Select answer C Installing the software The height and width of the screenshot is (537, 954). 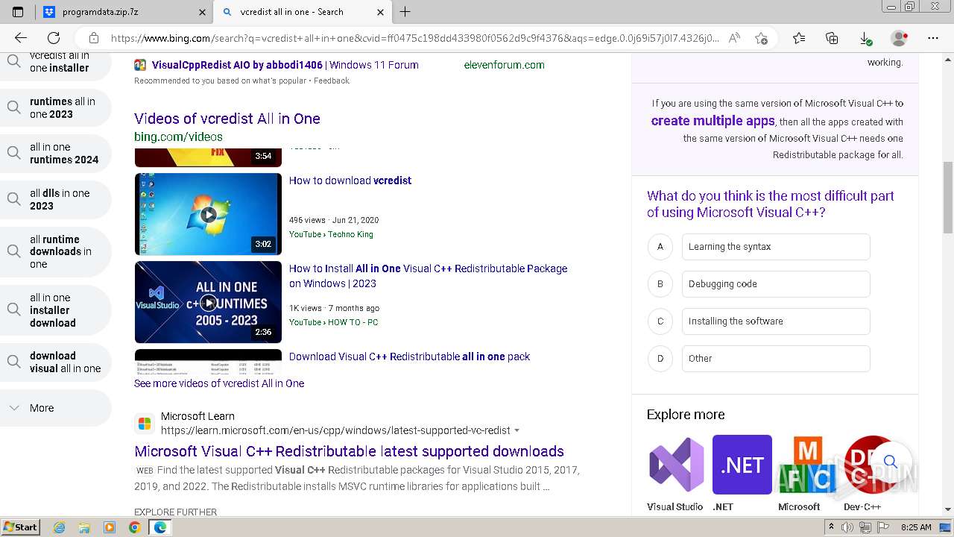click(x=776, y=321)
